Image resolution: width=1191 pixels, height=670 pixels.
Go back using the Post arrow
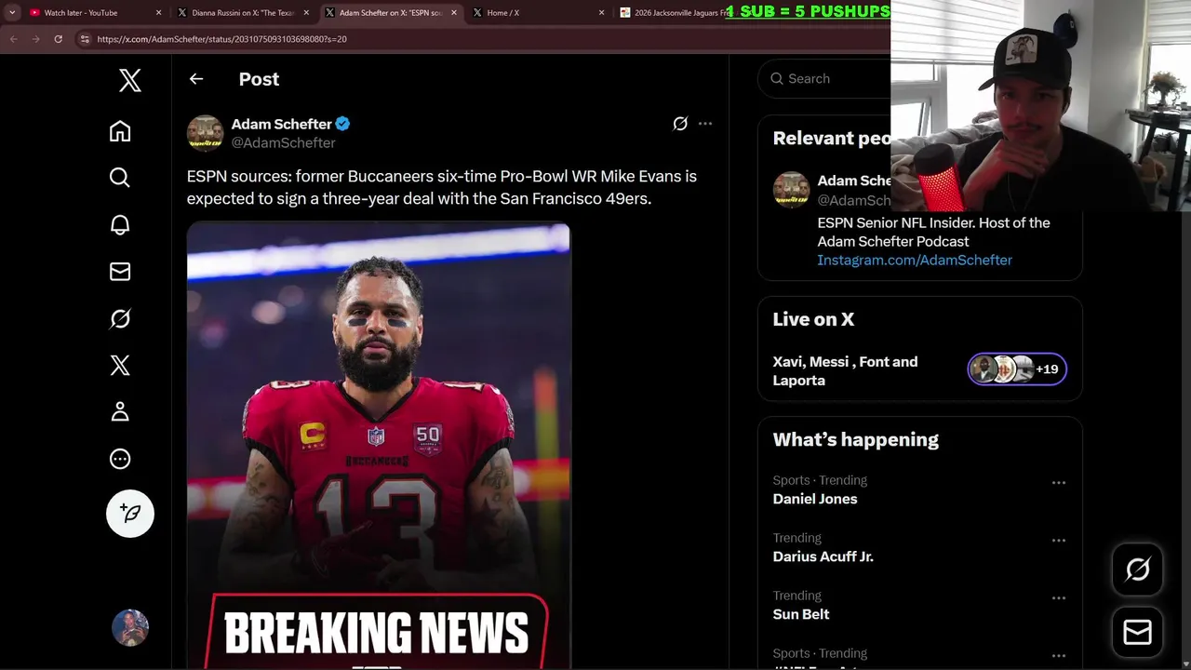pyautogui.click(x=196, y=79)
